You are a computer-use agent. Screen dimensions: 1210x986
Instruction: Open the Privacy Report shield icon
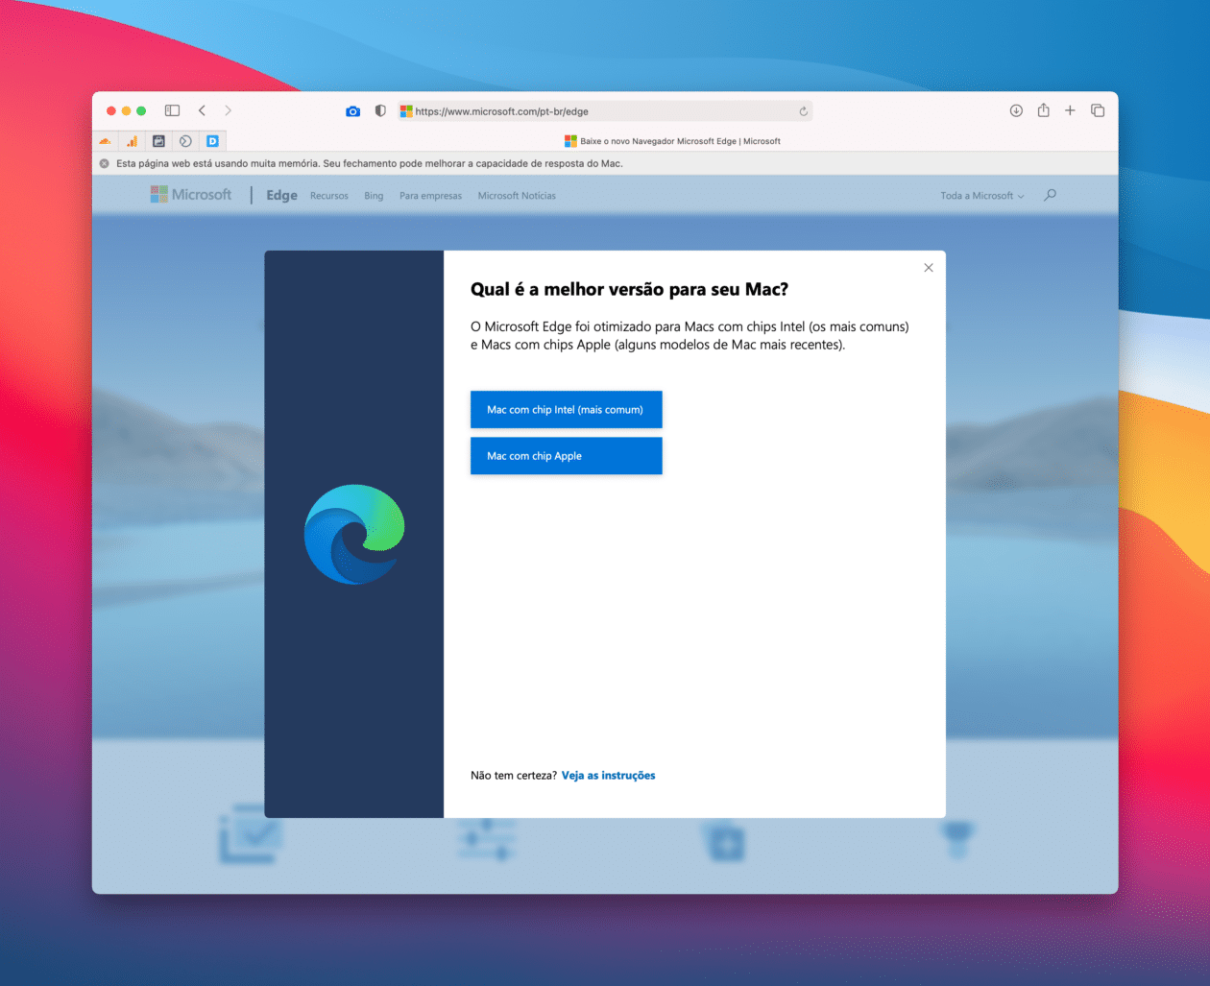pyautogui.click(x=379, y=110)
